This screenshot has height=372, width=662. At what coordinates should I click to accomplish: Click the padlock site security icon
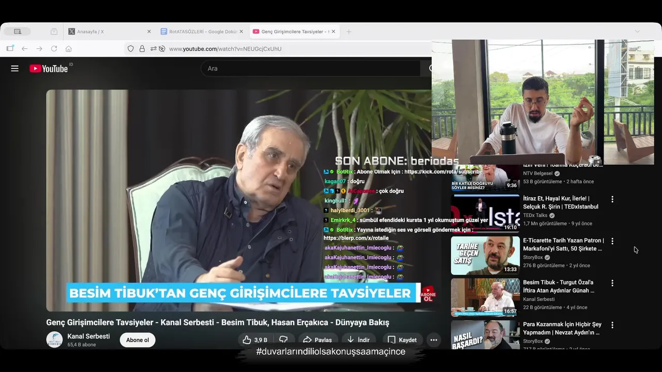[x=142, y=49]
